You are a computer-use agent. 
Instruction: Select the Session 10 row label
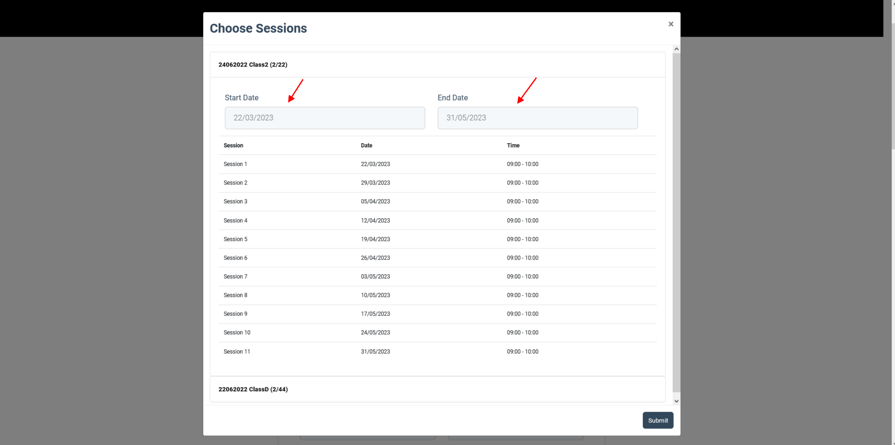[x=237, y=333]
